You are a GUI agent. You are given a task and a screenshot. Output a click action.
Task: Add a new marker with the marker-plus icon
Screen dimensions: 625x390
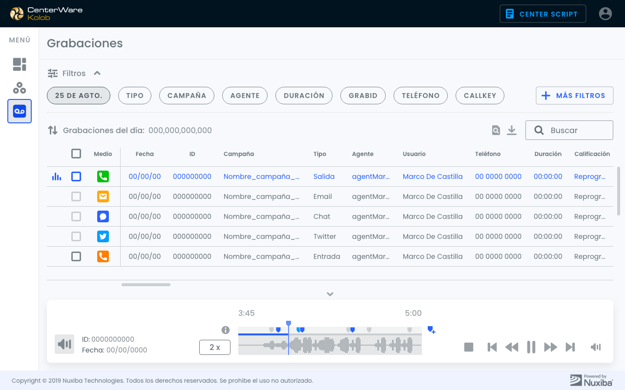(x=431, y=330)
